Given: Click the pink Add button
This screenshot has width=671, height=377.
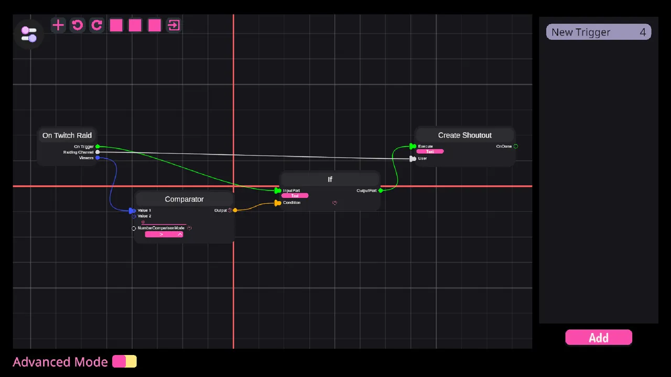Looking at the screenshot, I should click(599, 338).
